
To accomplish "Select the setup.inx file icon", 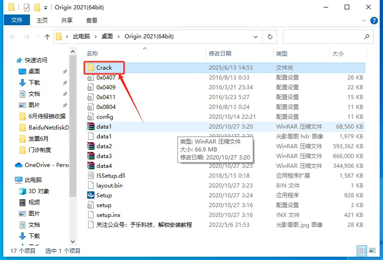I will pos(91,215).
